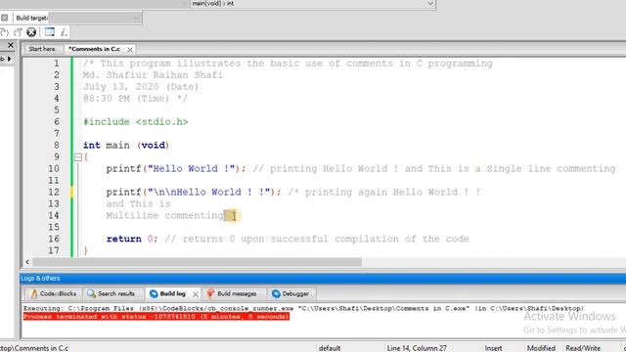Click the 'Multiline commenting' comment text
The height and width of the screenshot is (352, 626).
point(165,216)
